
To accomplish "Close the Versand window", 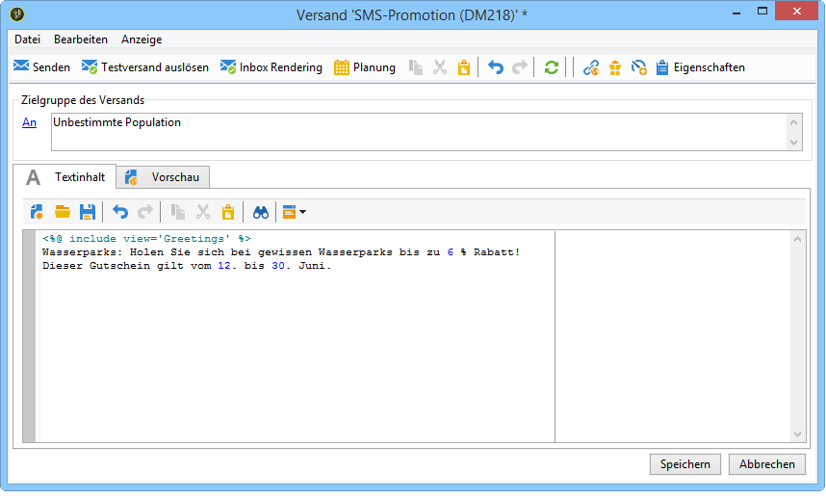I will [796, 11].
